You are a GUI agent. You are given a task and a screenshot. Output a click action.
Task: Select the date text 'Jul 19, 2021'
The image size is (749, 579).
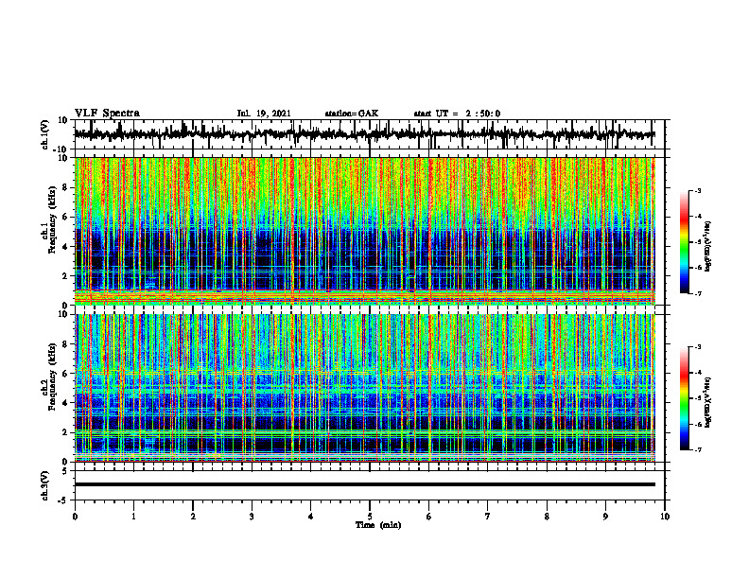pos(264,114)
